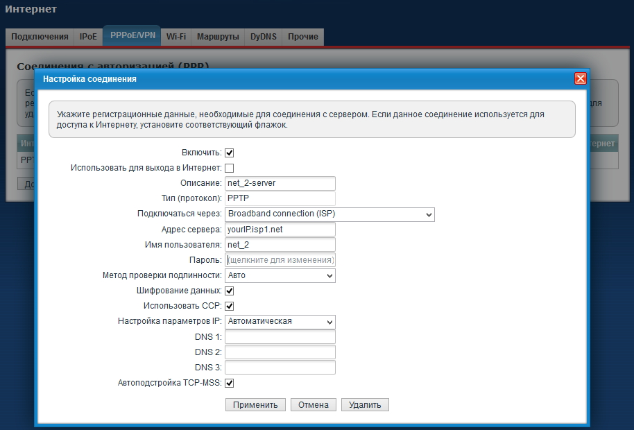This screenshot has width=634, height=430.
Task: Click the Пароль input field
Action: coord(280,260)
